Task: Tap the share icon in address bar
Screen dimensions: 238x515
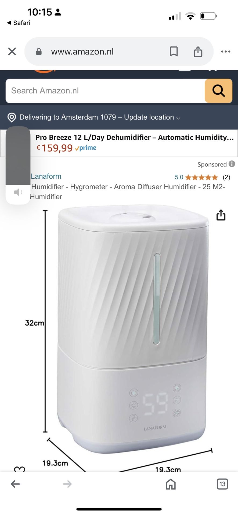Action: (198, 51)
